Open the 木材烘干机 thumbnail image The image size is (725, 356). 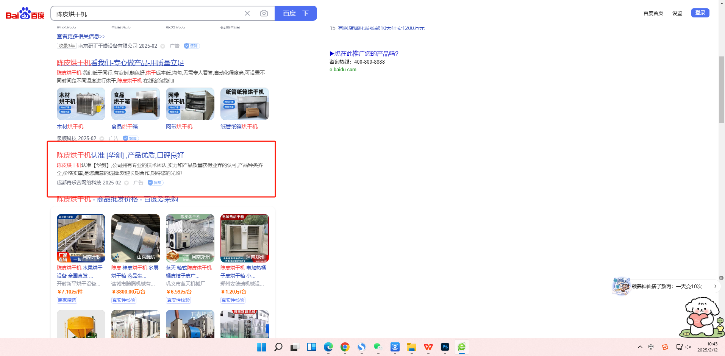(81, 104)
